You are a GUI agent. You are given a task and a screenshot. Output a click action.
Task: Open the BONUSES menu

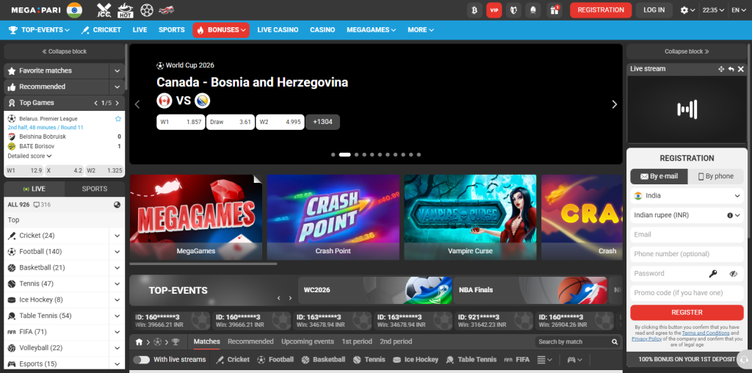click(221, 29)
